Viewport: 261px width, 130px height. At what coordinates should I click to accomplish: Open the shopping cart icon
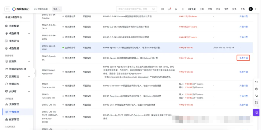(x=176, y=9)
